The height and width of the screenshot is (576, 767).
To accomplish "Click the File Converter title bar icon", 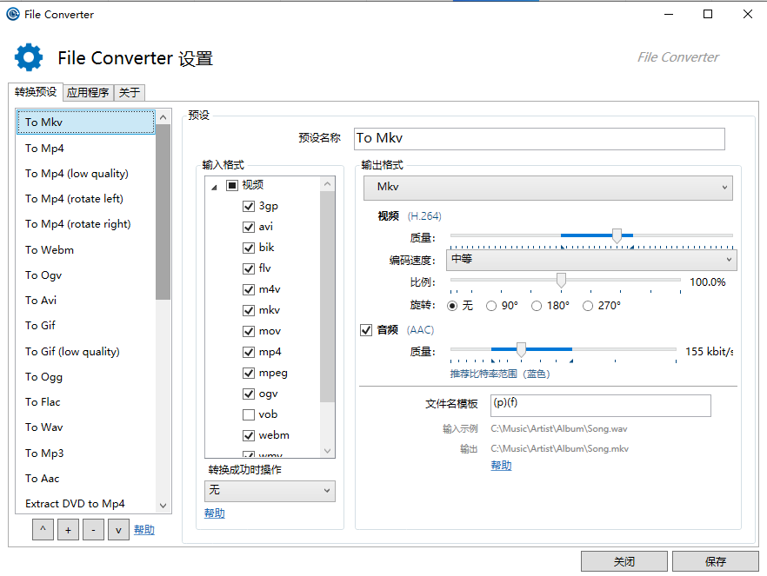I will pyautogui.click(x=12, y=14).
